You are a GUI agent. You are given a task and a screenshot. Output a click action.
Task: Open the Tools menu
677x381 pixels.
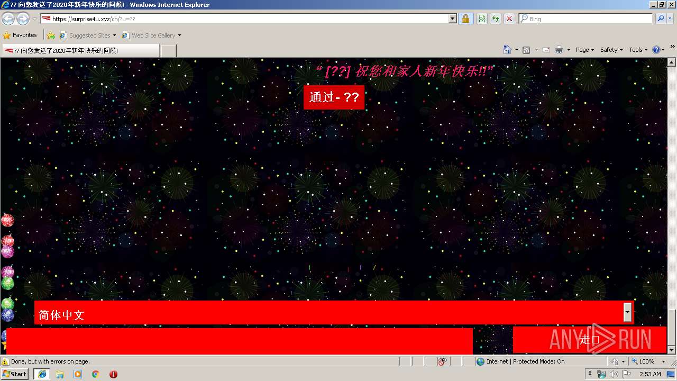click(638, 50)
